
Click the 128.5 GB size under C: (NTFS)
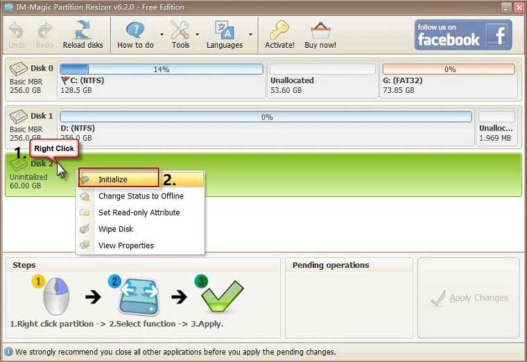76,90
